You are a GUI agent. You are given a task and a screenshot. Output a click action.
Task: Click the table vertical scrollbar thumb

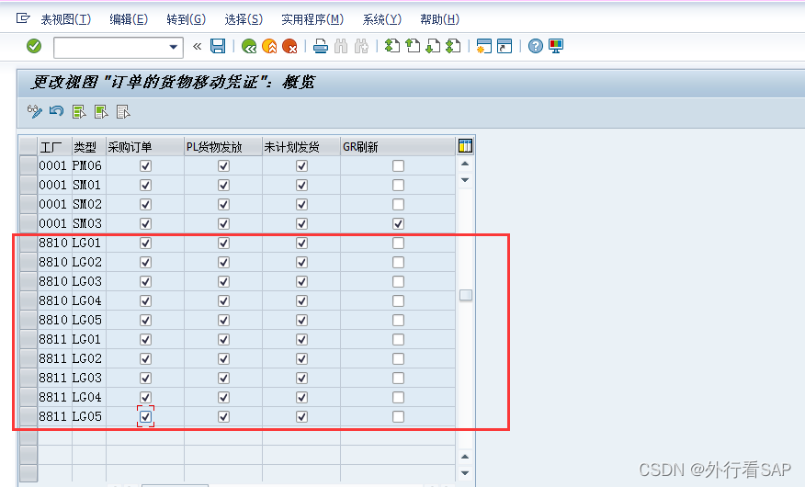(x=466, y=295)
